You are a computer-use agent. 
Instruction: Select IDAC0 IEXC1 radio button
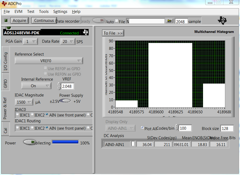click(x=17, y=114)
